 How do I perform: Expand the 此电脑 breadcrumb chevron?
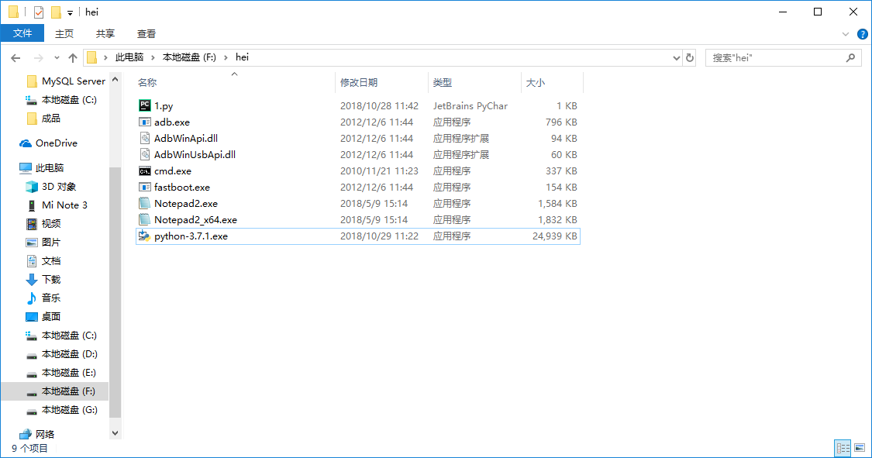tap(153, 57)
